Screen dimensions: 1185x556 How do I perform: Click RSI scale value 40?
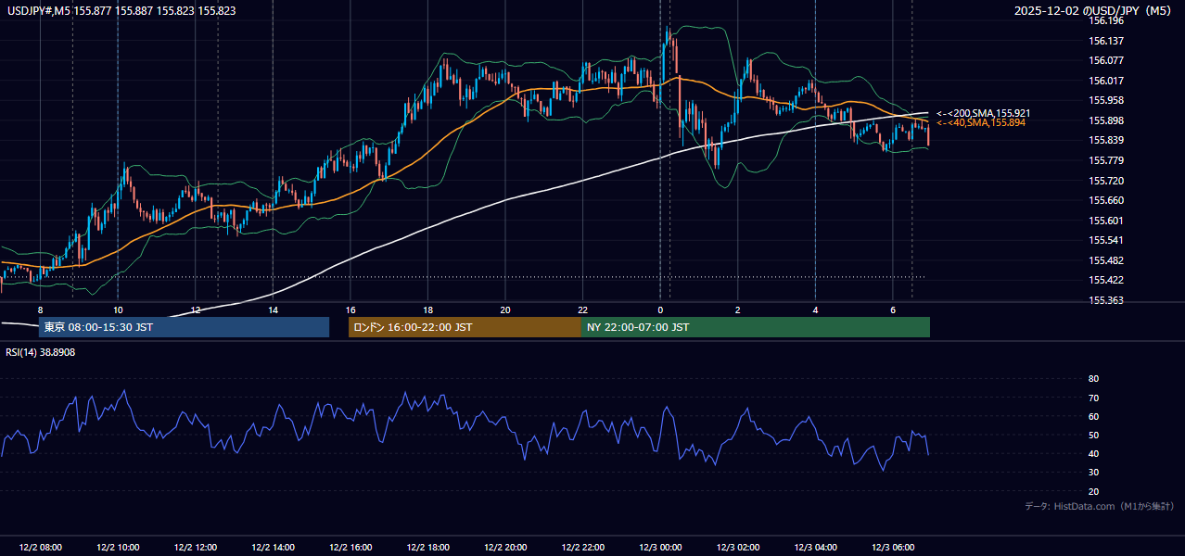click(1094, 453)
